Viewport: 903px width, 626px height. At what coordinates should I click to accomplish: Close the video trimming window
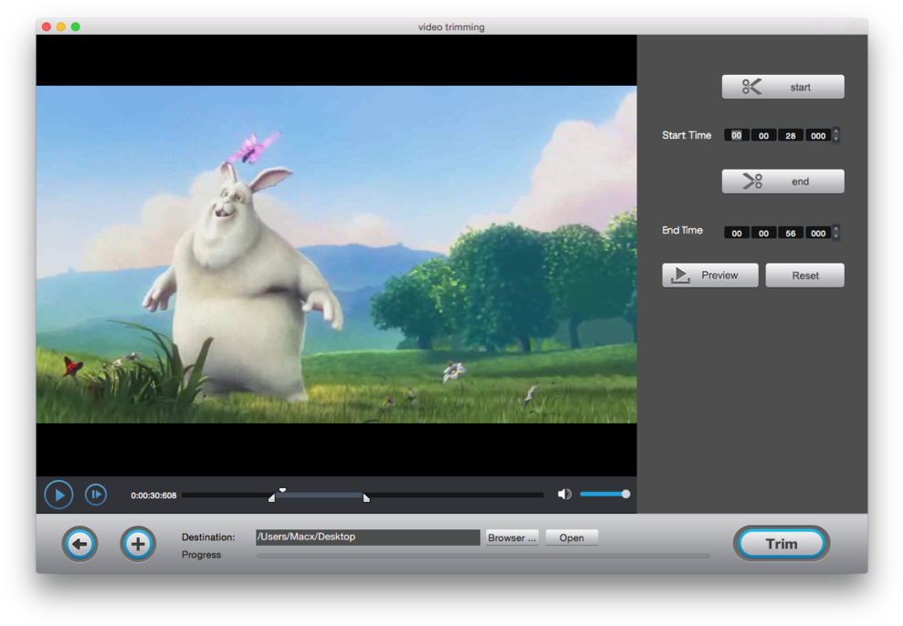pyautogui.click(x=47, y=26)
